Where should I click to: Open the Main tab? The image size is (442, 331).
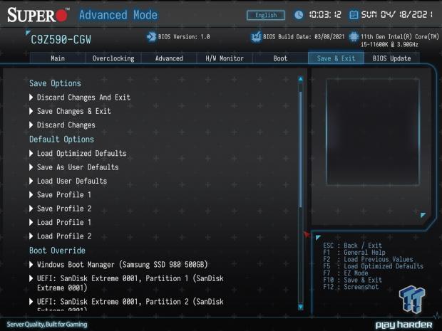point(58,58)
